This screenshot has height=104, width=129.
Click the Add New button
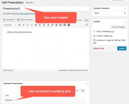pos(29,3)
